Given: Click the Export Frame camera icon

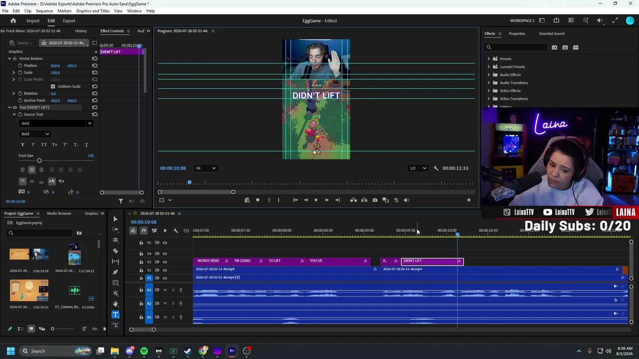Looking at the screenshot, I should (x=375, y=200).
